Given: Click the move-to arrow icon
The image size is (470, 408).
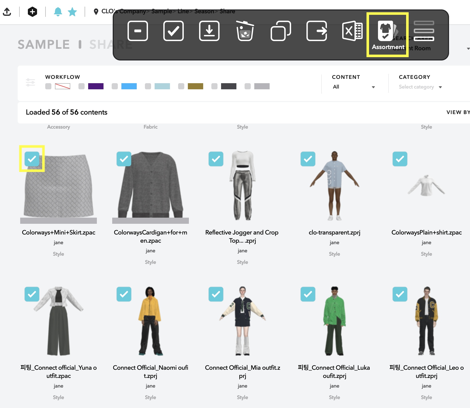Looking at the screenshot, I should pyautogui.click(x=317, y=31).
